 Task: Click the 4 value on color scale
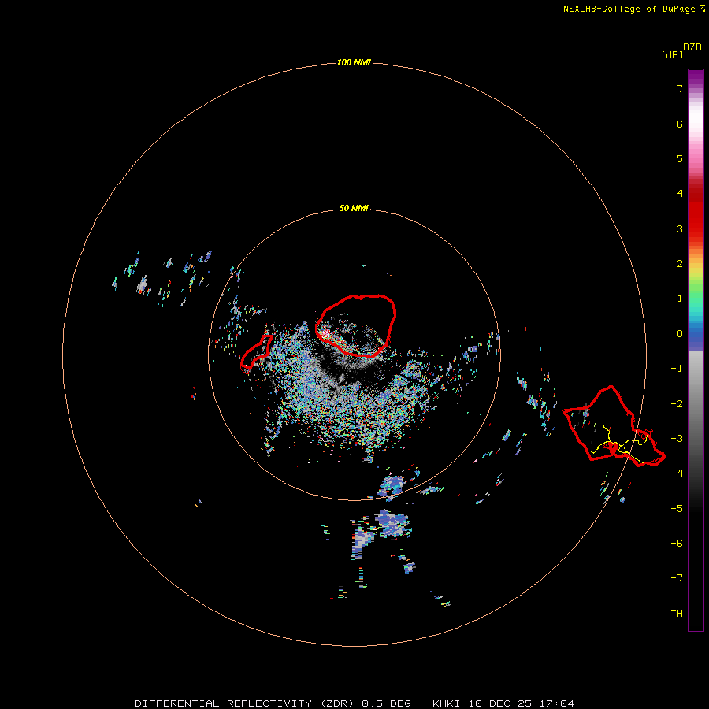(680, 194)
